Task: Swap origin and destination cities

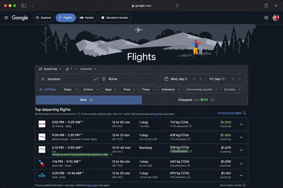Action: click(96, 79)
